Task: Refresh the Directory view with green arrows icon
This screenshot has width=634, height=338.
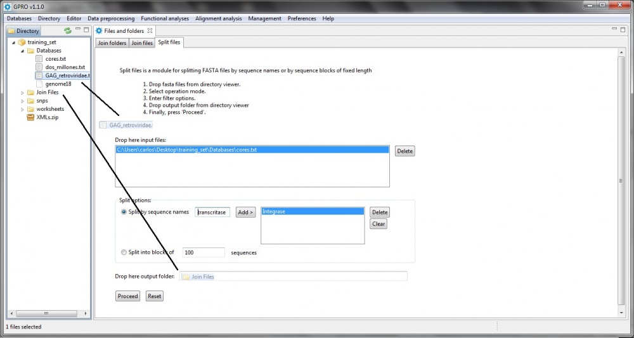Action: pos(68,30)
